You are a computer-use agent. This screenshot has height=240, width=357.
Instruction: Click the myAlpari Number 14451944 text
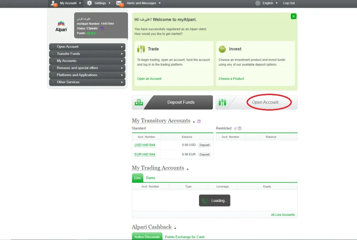pos(95,24)
